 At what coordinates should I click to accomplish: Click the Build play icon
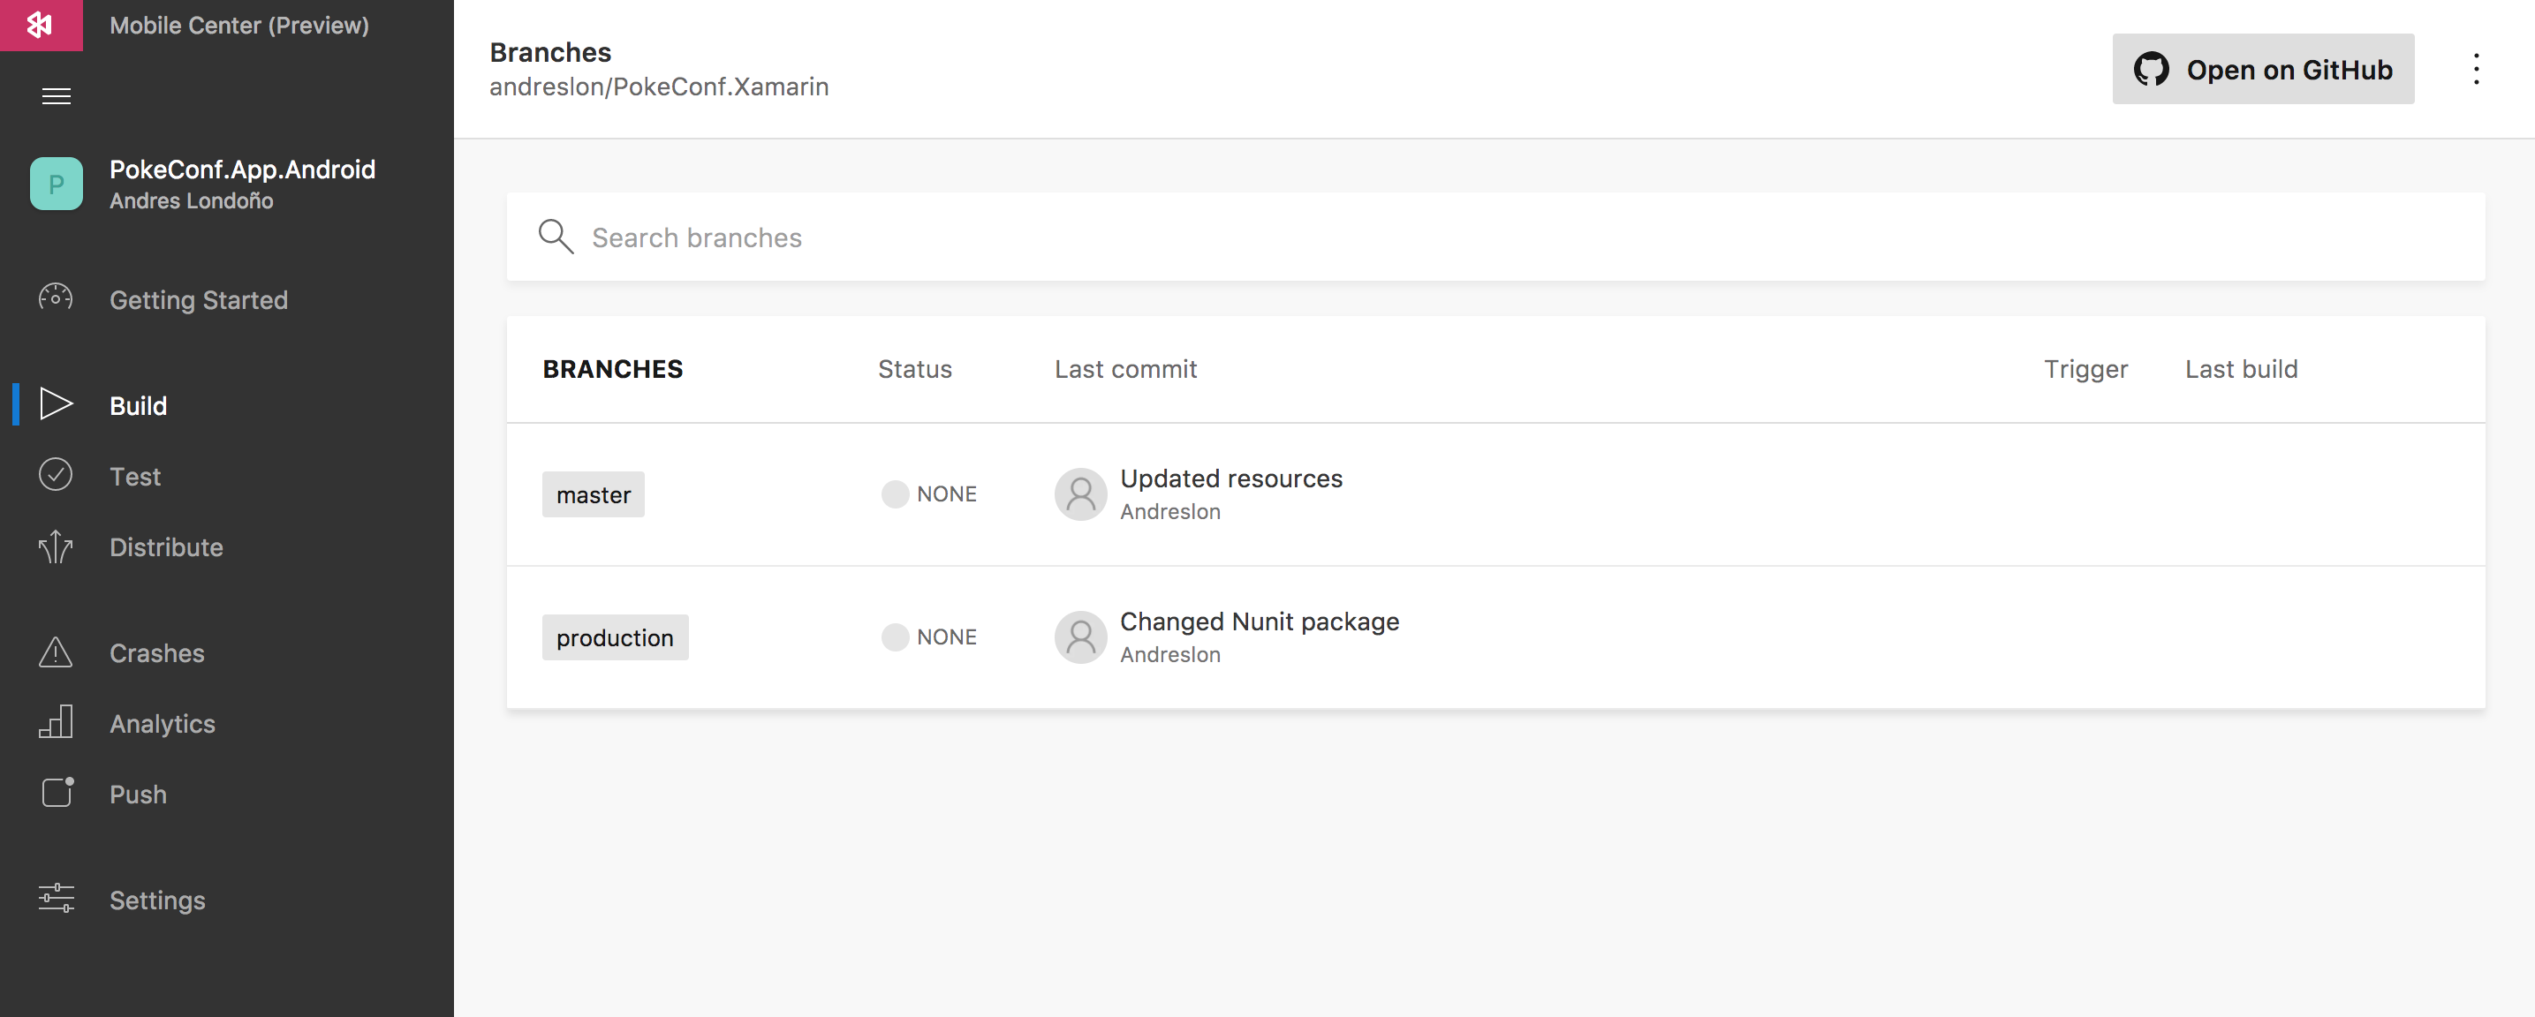tap(57, 404)
